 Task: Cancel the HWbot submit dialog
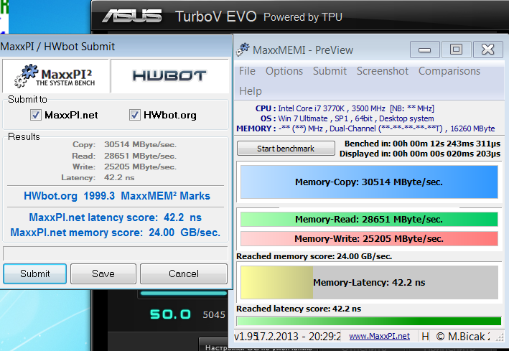click(x=184, y=273)
